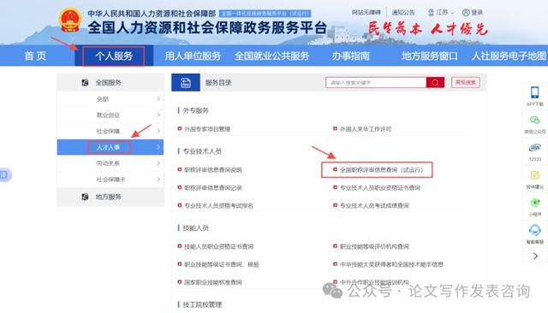Screen dimensions: 548x313
Task: Click the national emblem logo
Action: pyautogui.click(x=70, y=21)
